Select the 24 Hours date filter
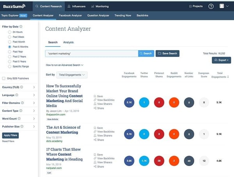This screenshot has height=177, width=234. point(9,32)
